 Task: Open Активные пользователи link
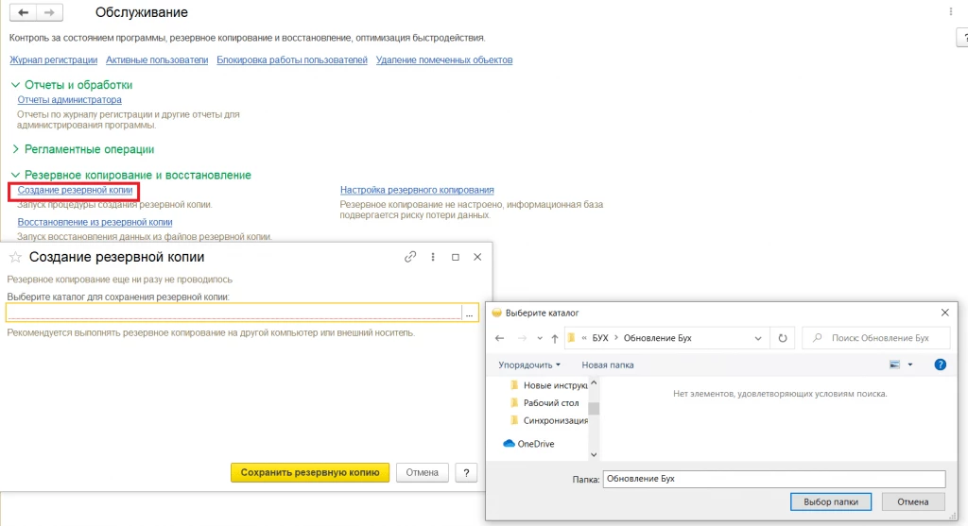click(157, 59)
